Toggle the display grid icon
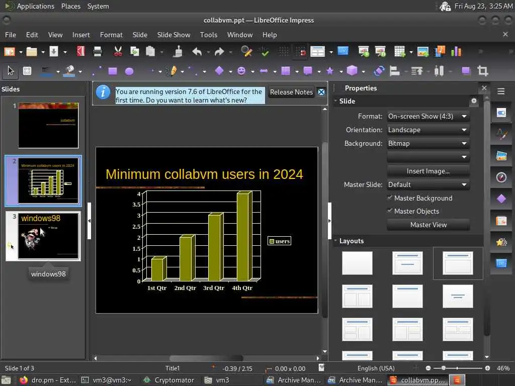 pyautogui.click(x=284, y=52)
